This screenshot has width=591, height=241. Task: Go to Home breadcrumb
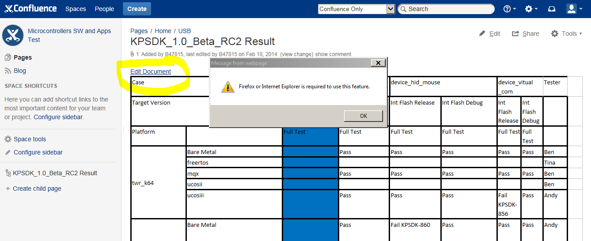coord(163,31)
